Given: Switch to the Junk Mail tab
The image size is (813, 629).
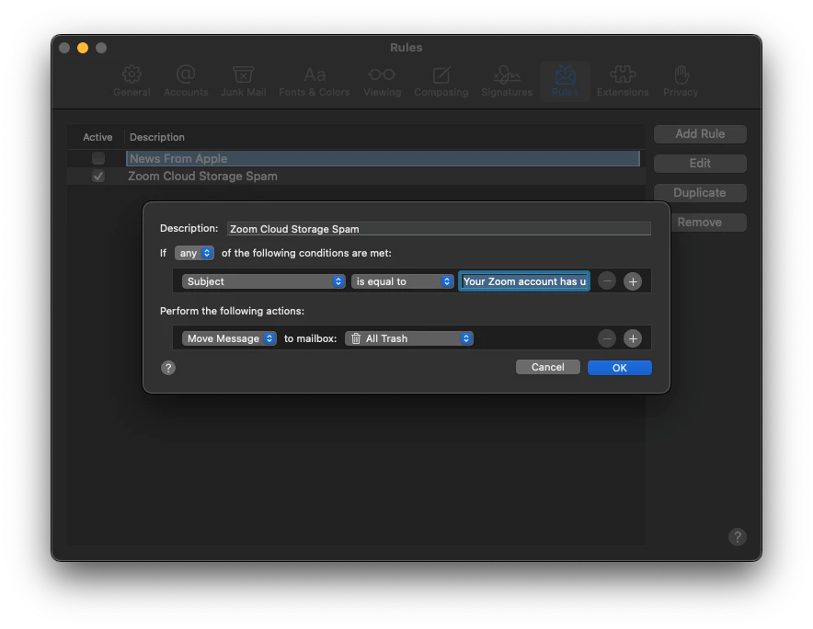Looking at the screenshot, I should 243,81.
